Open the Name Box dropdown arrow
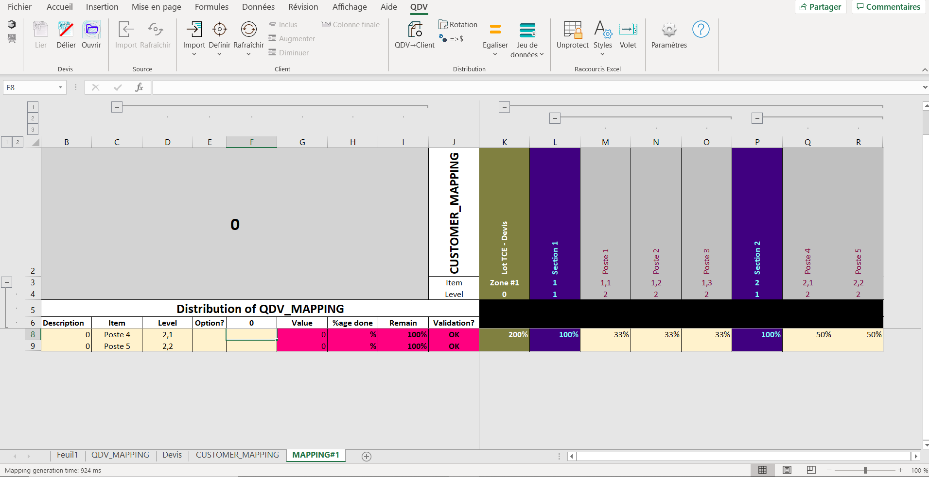 tap(60, 88)
